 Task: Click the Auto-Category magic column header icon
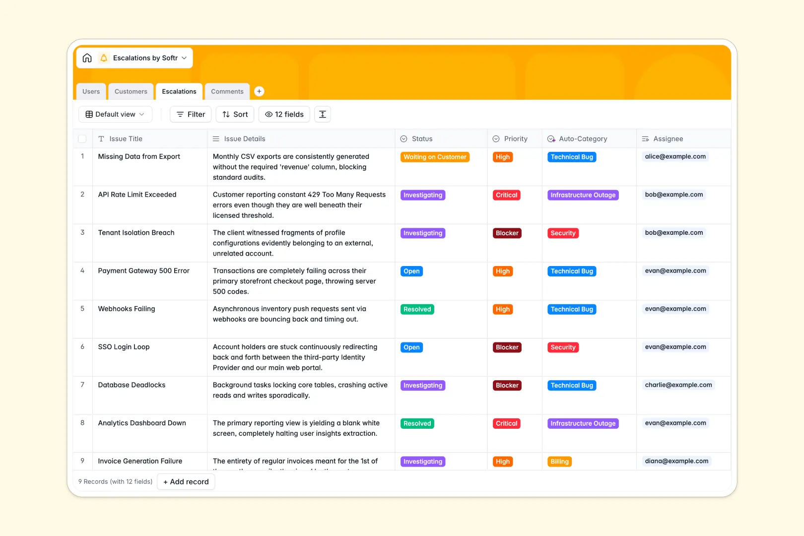(x=550, y=138)
